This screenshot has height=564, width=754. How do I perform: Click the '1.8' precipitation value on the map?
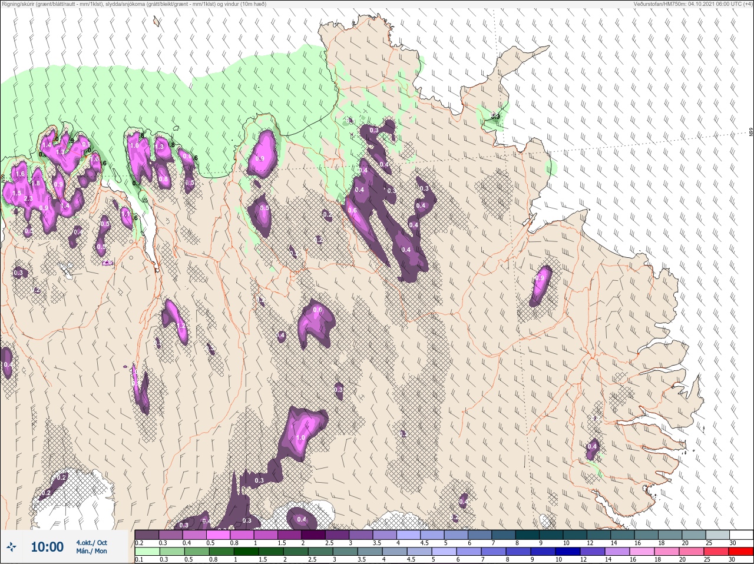pos(35,183)
